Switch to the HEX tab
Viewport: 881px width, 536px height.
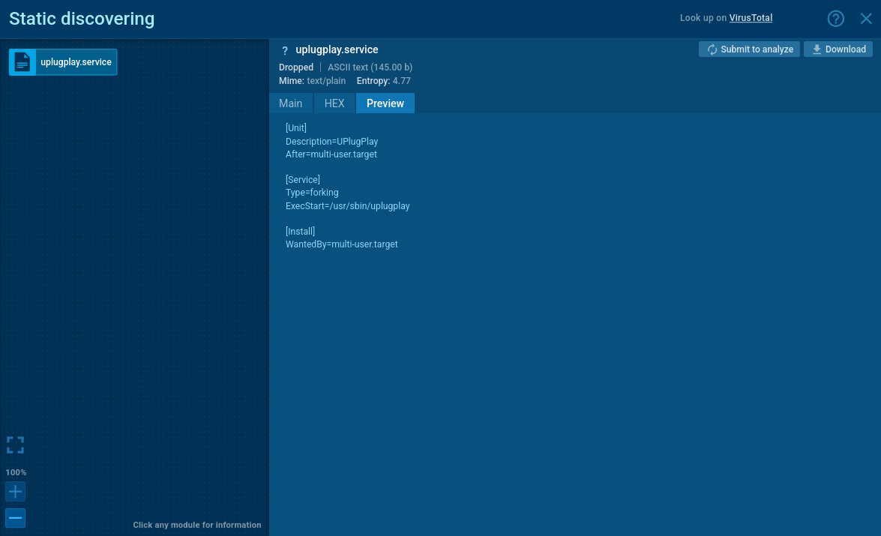tap(334, 103)
